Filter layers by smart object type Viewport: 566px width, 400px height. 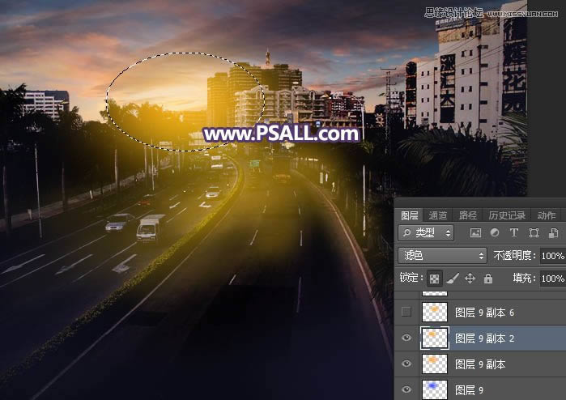point(551,233)
